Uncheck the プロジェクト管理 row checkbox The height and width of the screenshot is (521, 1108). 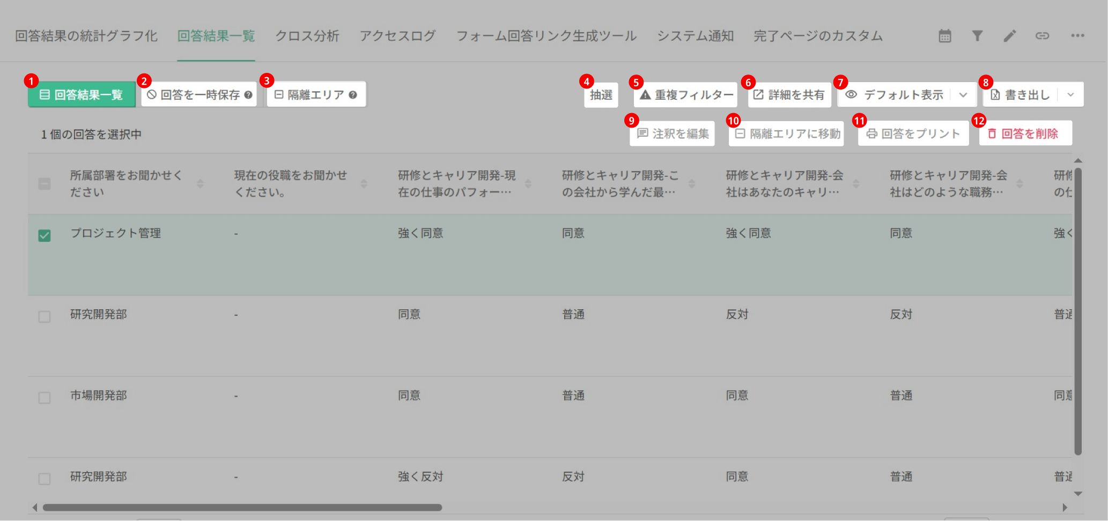45,235
